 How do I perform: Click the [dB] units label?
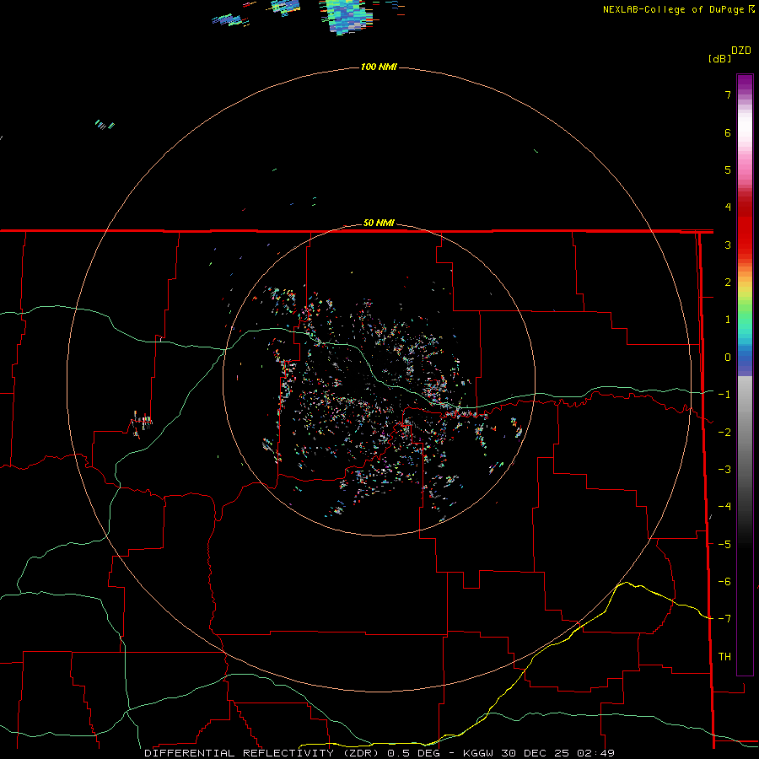pos(720,58)
